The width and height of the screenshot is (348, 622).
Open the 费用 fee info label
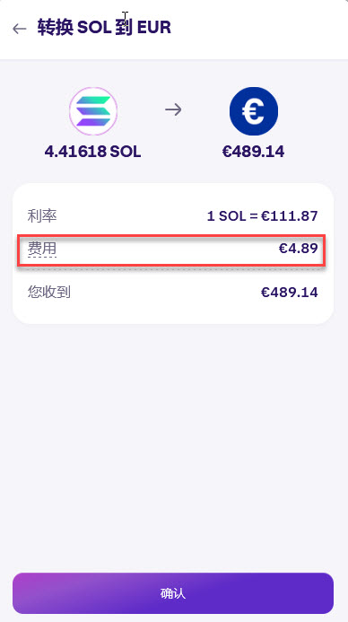click(x=42, y=250)
